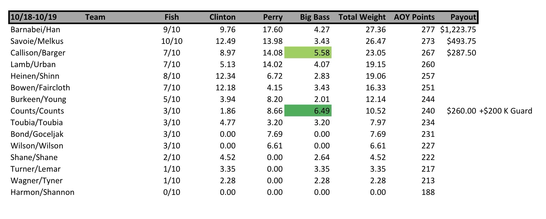
Task: Select the Clinton column header
Action: point(222,17)
